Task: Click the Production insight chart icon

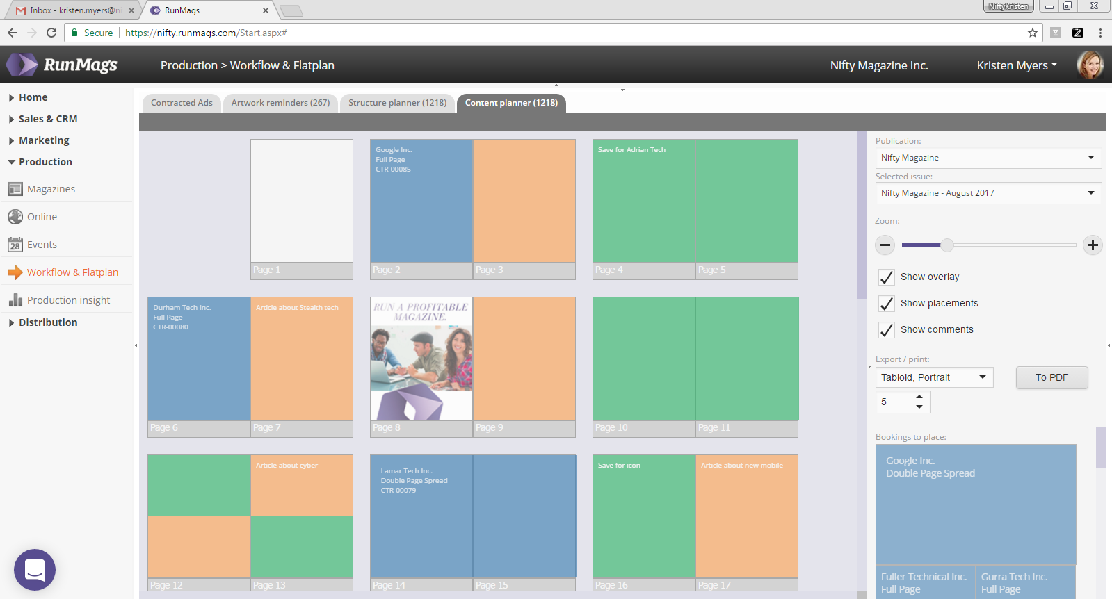Action: click(x=15, y=300)
